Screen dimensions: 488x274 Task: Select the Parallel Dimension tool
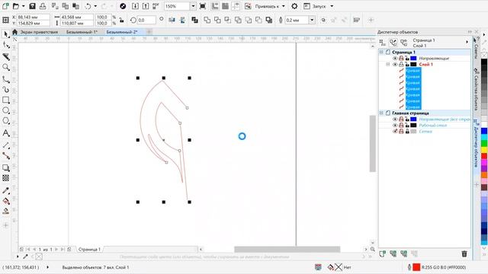(5, 145)
